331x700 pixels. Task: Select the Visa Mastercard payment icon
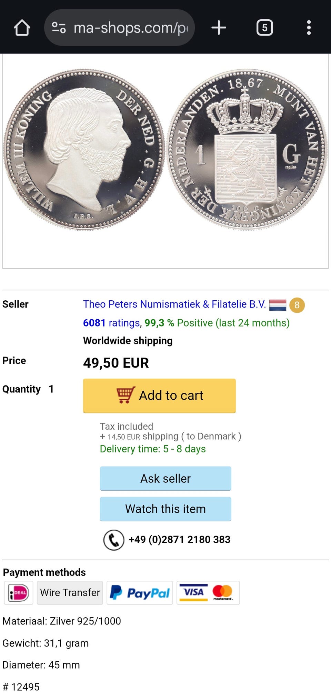coord(208,593)
